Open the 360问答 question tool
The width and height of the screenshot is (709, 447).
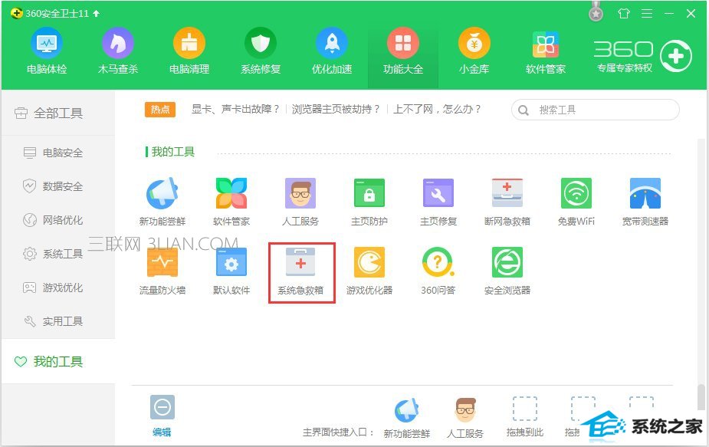pos(438,271)
